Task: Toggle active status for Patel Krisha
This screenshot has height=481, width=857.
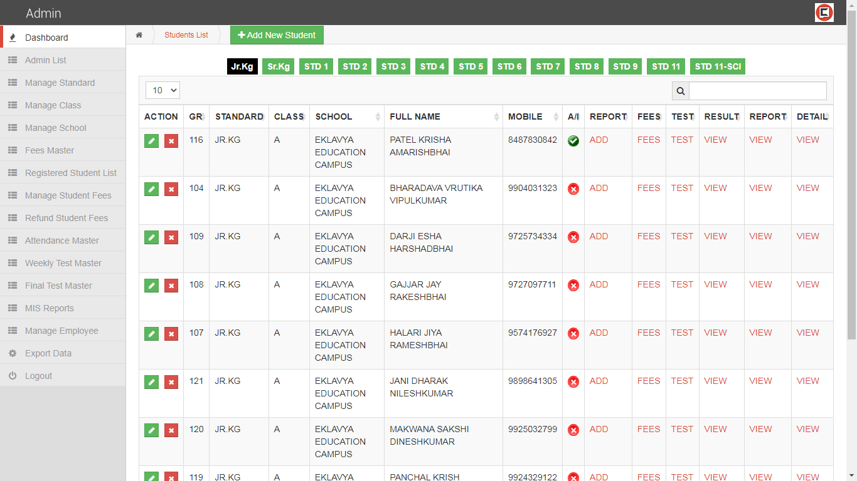Action: pyautogui.click(x=573, y=141)
